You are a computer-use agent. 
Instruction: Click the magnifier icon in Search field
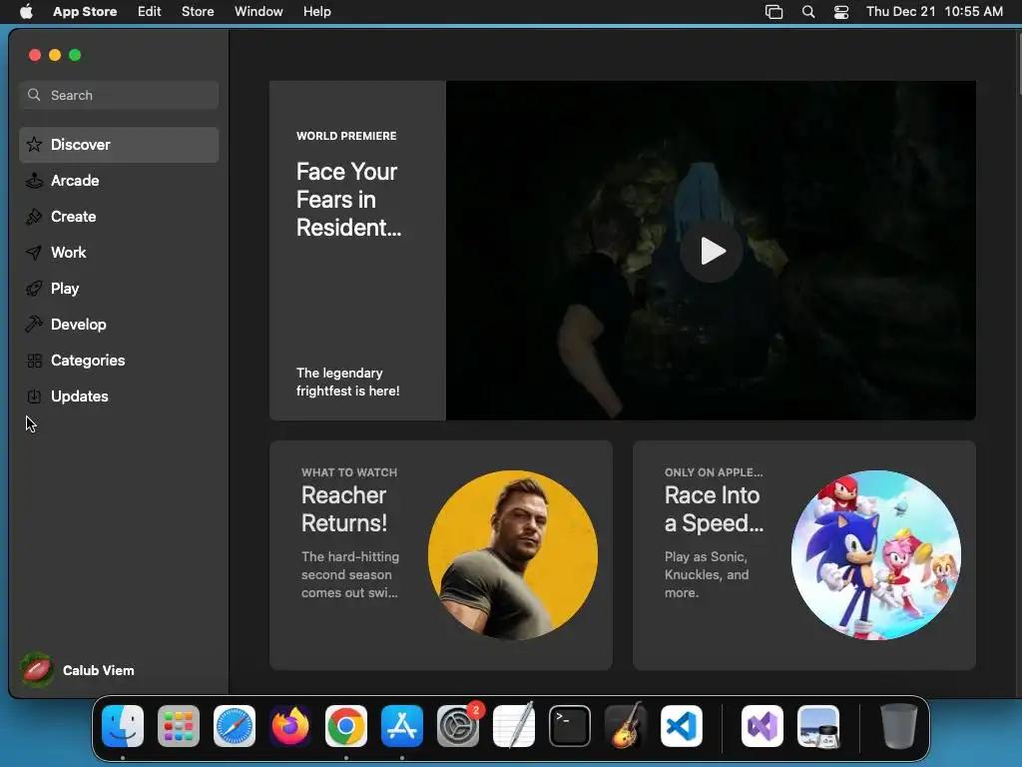pyautogui.click(x=34, y=95)
